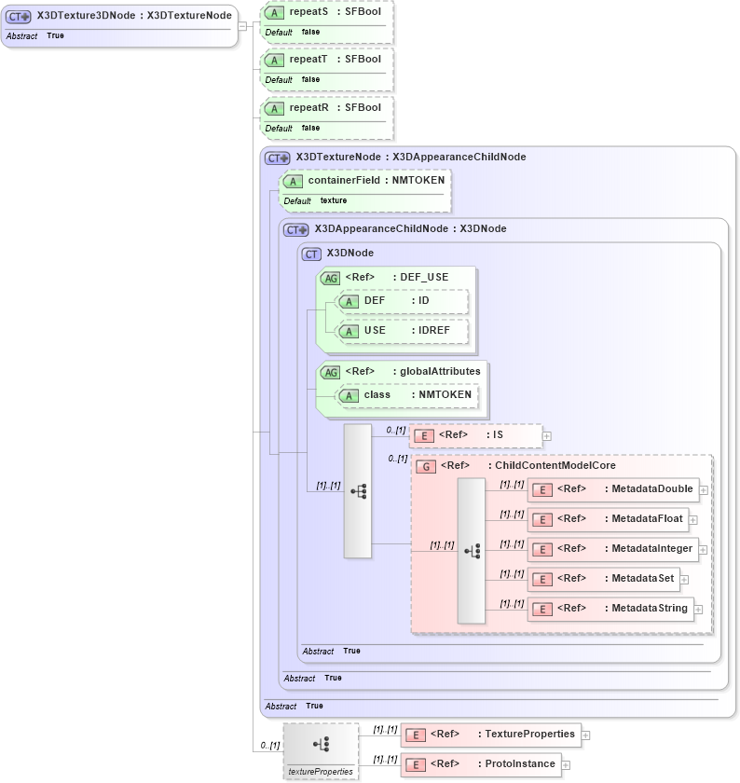Click the E icon of MetadataString
Image resolution: width=740 pixels, height=783 pixels.
542,610
